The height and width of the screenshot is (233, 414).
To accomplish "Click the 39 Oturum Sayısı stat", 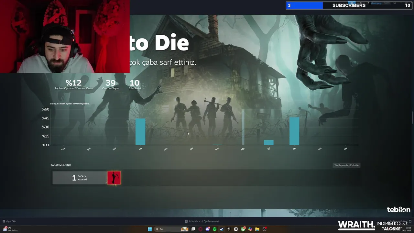I will 111,84.
